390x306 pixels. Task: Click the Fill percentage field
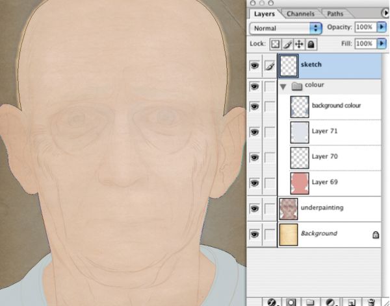pyautogui.click(x=365, y=43)
